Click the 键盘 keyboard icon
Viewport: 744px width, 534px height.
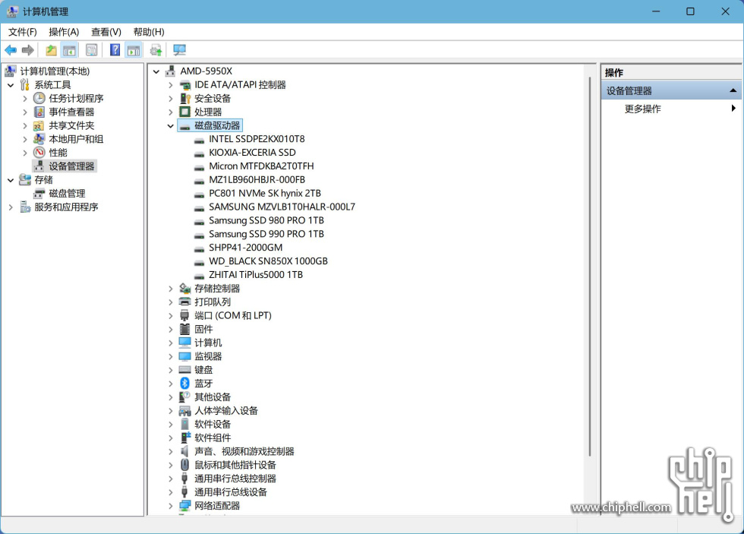click(x=184, y=370)
